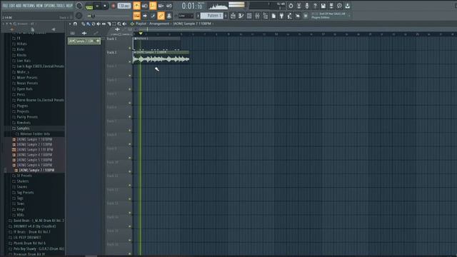Screen dimensions: 457x257
Task: Toggle typing keyboard to piano
Action: (x=136, y=16)
